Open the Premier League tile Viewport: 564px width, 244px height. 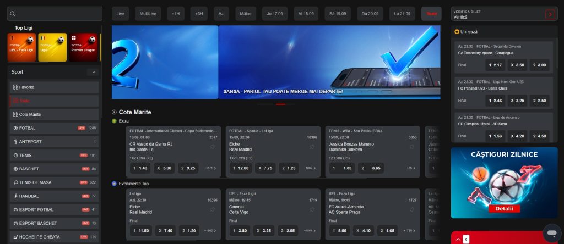point(83,47)
